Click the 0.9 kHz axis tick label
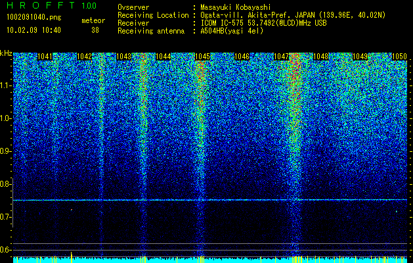Screen dimensions: 413x263 tap(5, 151)
